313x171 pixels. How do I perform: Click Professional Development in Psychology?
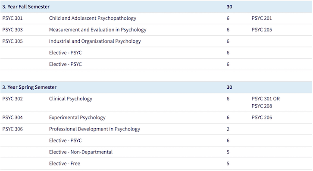click(x=94, y=129)
